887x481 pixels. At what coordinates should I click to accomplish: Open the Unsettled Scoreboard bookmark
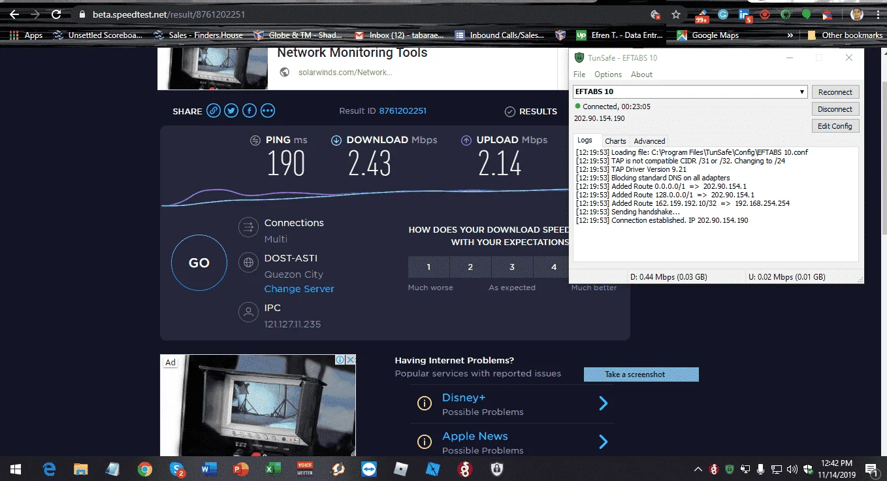[98, 35]
